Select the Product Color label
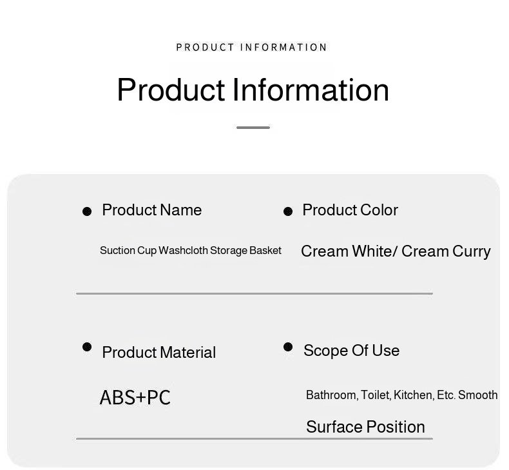The width and height of the screenshot is (509, 470). pyautogui.click(x=350, y=210)
